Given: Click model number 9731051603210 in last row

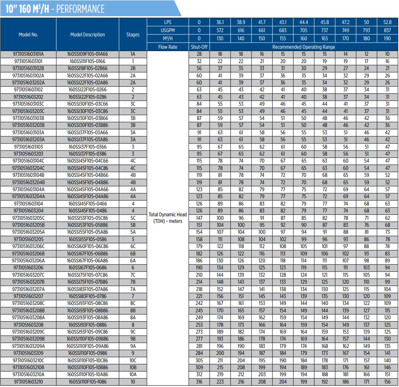Looking at the screenshot, I should tap(28, 382).
